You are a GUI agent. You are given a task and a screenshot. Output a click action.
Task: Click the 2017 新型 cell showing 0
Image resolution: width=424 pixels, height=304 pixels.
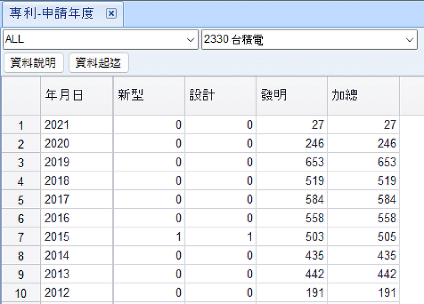click(148, 199)
